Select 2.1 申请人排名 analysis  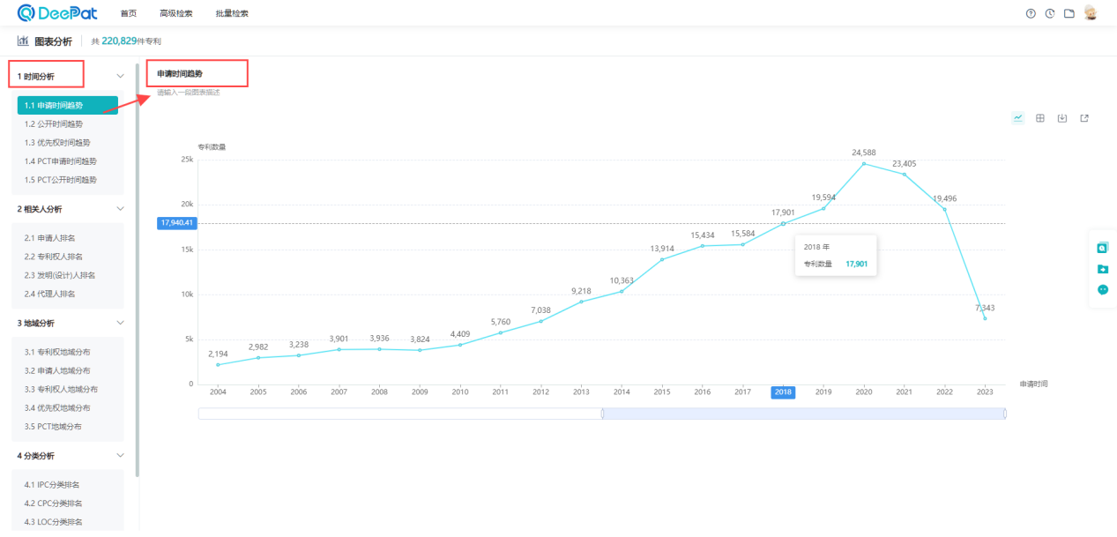click(x=49, y=238)
